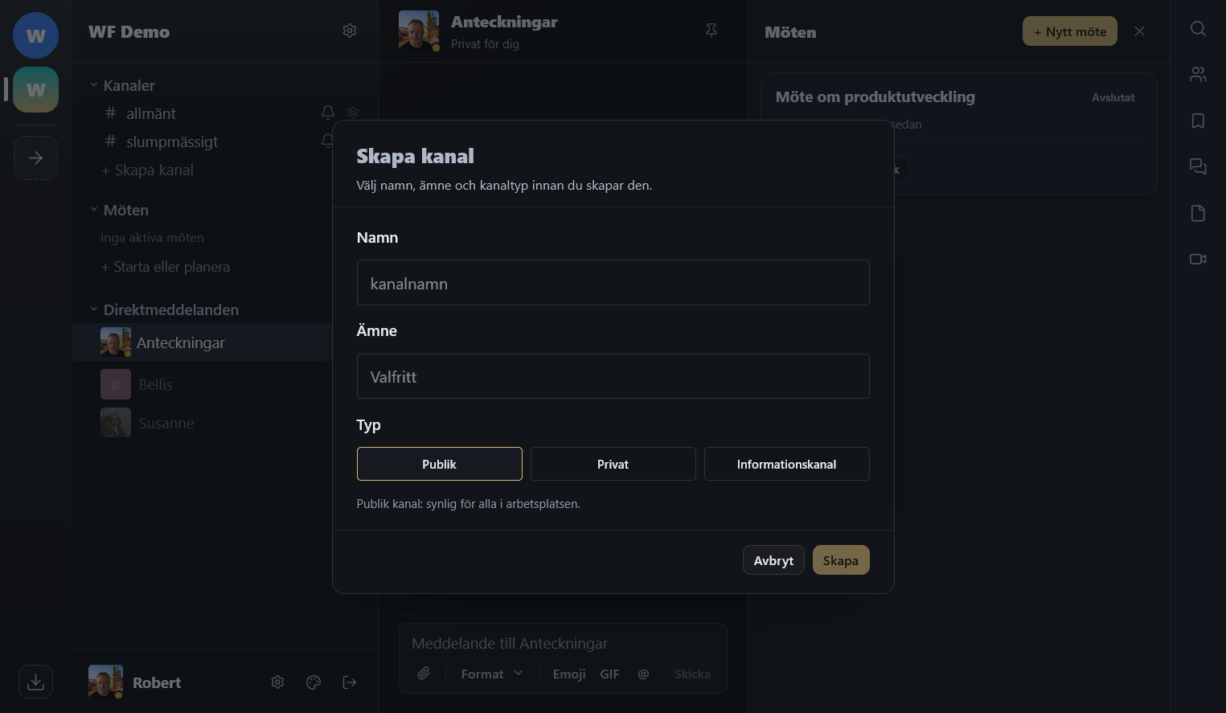Click the Avbryt button
This screenshot has height=713, width=1226.
pos(773,560)
